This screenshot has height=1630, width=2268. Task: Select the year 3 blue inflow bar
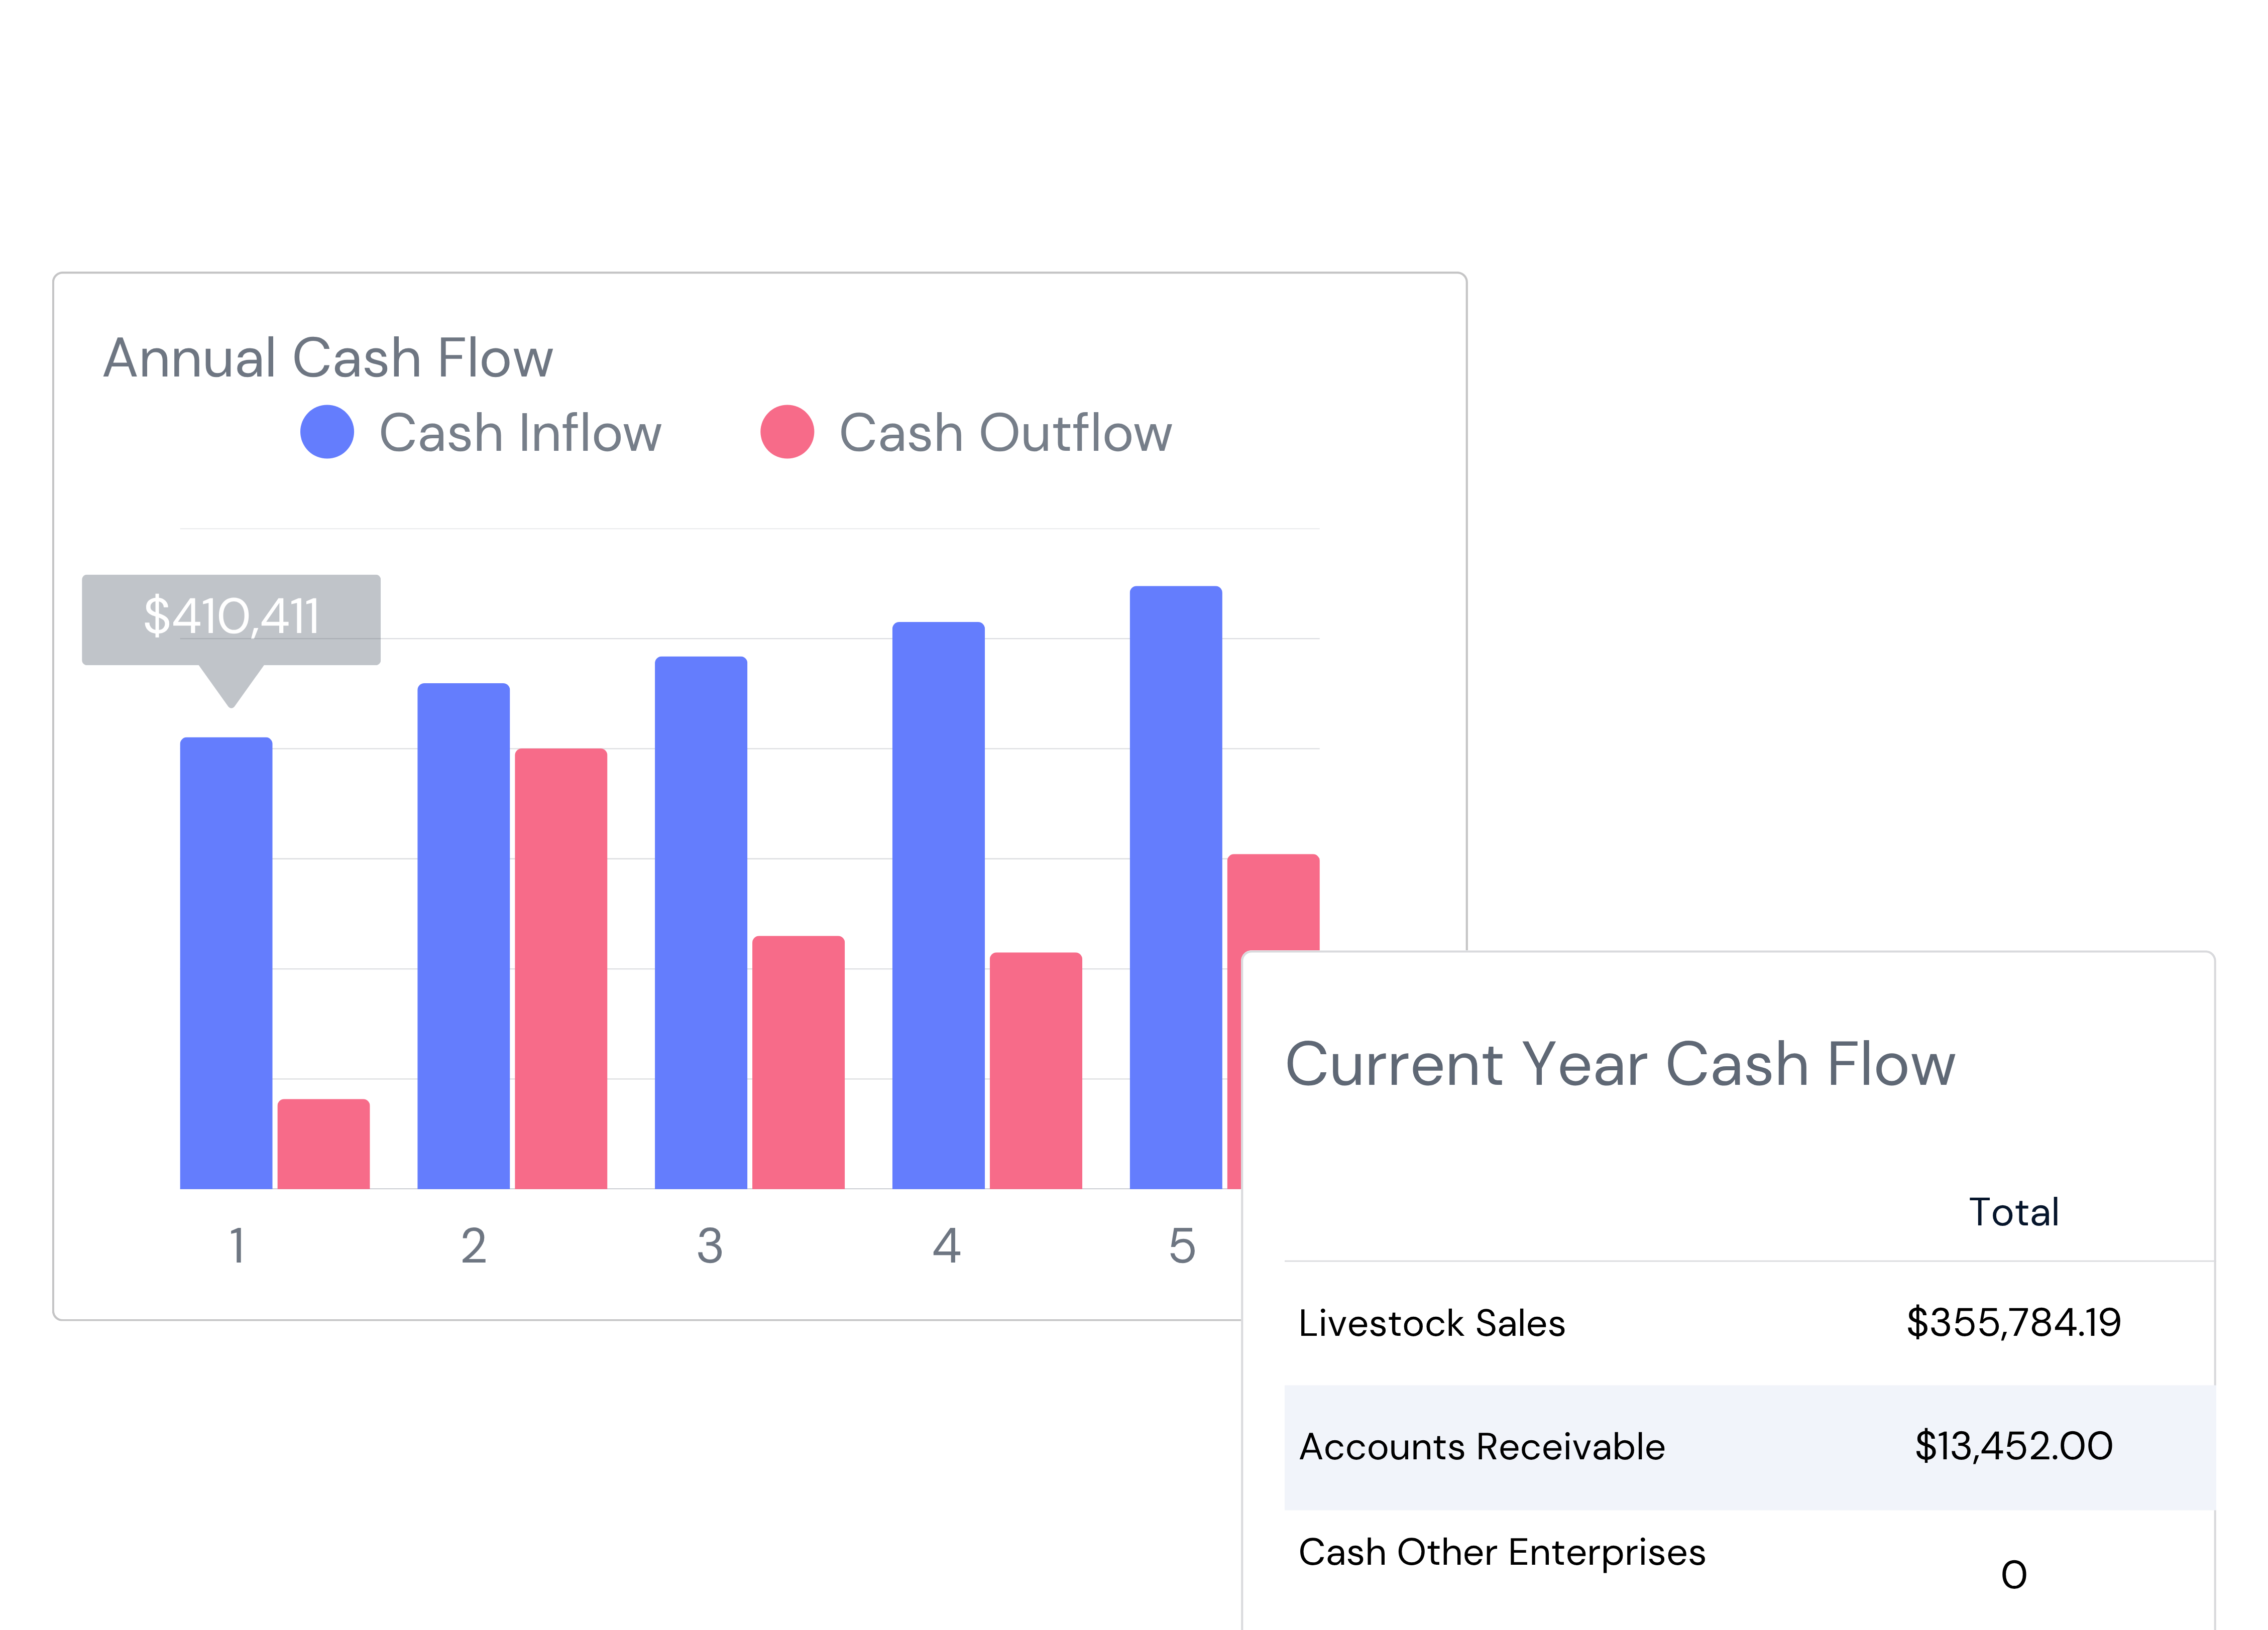(x=701, y=923)
